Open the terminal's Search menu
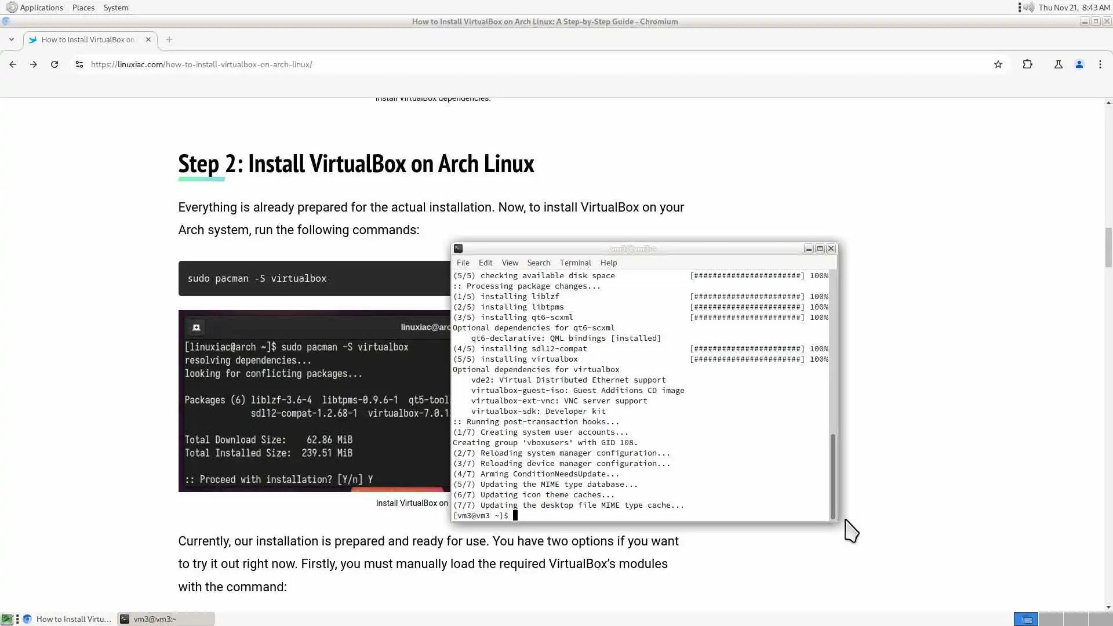Viewport: 1113px width, 626px height. click(538, 263)
